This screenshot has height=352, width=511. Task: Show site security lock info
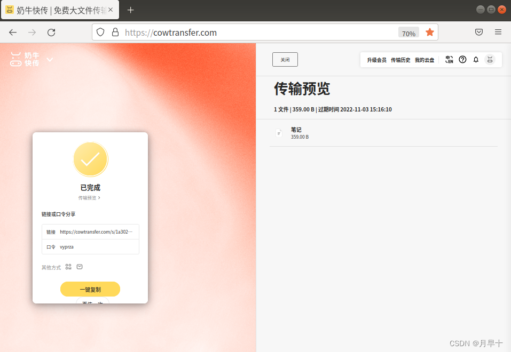point(115,32)
